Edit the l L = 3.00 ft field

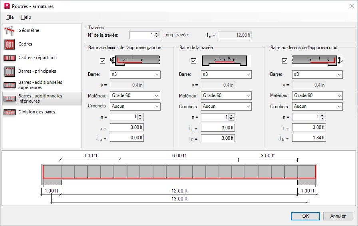pyautogui.click(x=218, y=128)
